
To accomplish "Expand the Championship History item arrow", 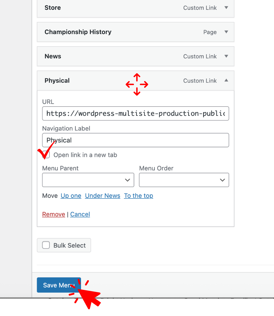I will 226,32.
